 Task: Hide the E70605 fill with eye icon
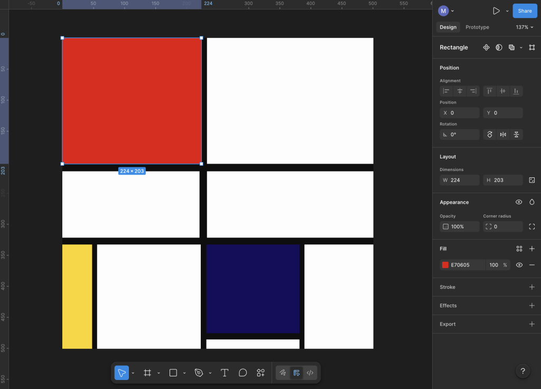point(519,265)
